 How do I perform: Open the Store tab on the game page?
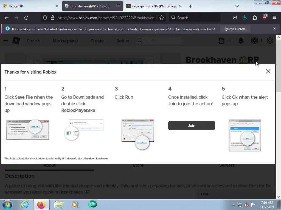click(x=138, y=165)
